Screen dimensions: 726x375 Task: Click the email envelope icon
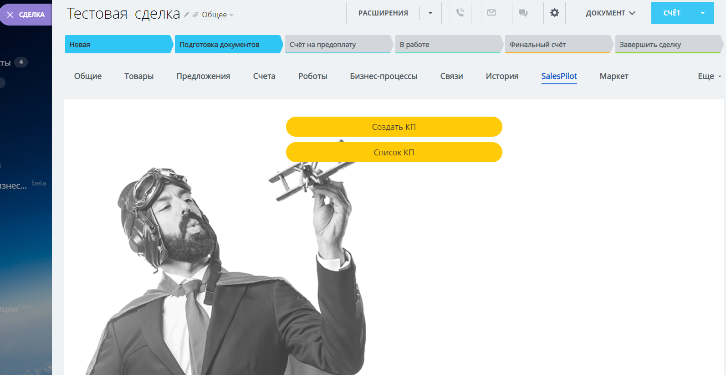point(492,13)
